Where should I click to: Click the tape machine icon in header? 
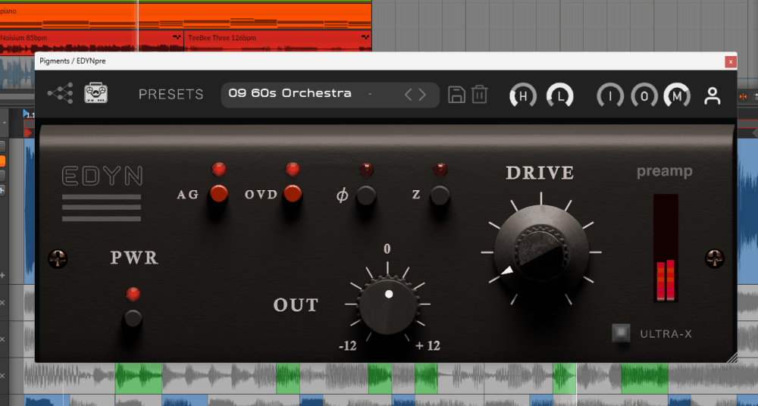[x=96, y=93]
